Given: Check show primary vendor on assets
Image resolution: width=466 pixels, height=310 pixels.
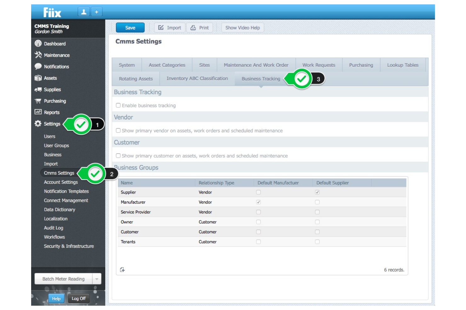Looking at the screenshot, I should point(118,130).
